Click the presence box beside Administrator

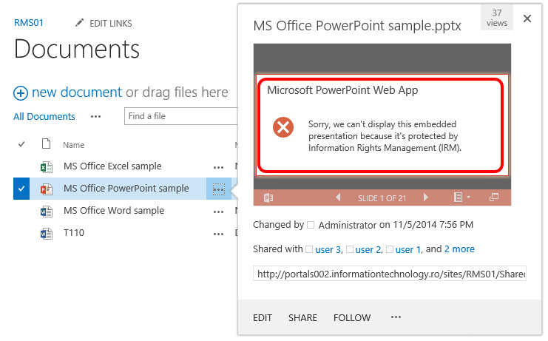311,225
